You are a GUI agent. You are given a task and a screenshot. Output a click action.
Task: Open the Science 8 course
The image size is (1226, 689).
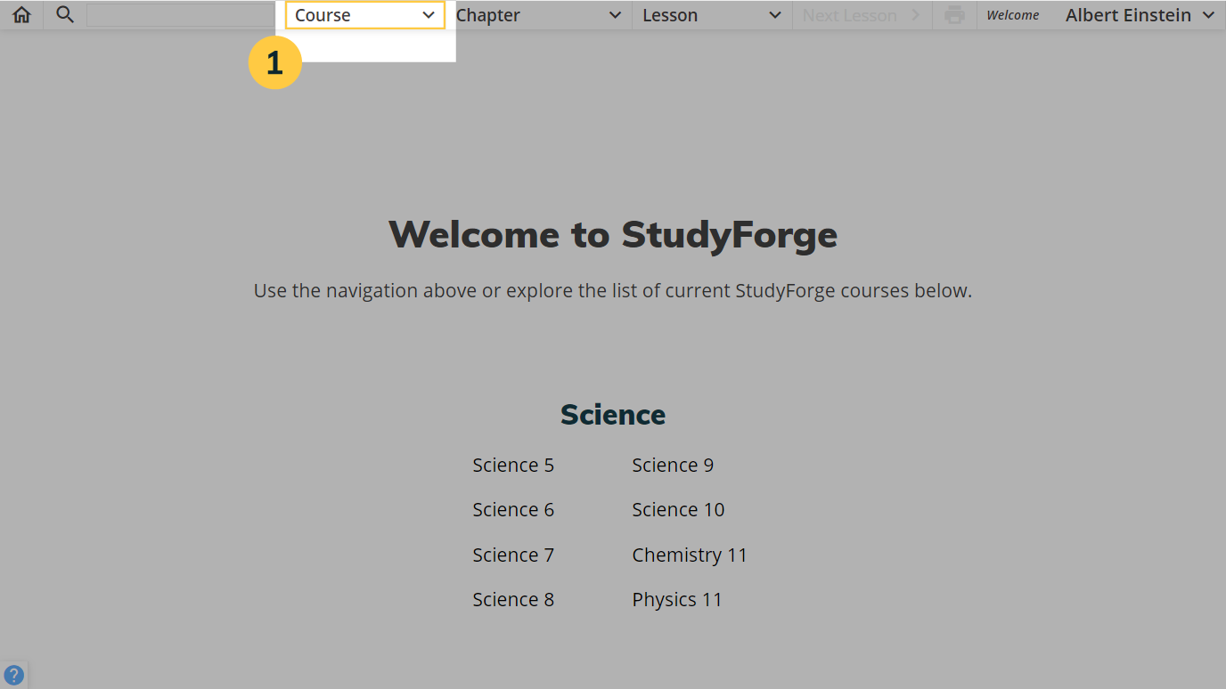tap(513, 599)
